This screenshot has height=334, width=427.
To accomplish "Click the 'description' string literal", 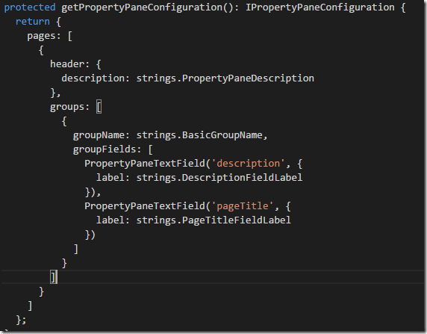I will click(248, 164).
